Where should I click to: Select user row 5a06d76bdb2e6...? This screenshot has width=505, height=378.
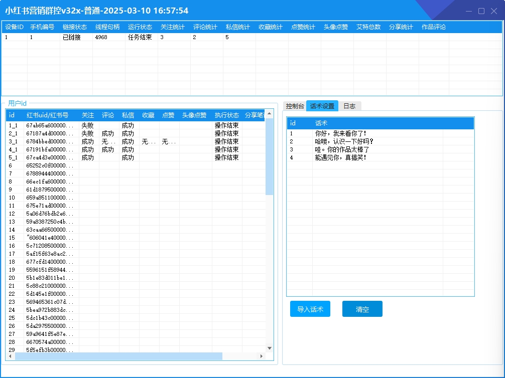[135, 214]
